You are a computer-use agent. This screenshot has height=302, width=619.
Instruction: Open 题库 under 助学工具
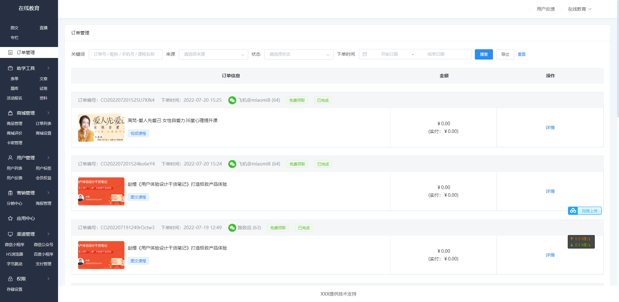click(15, 89)
